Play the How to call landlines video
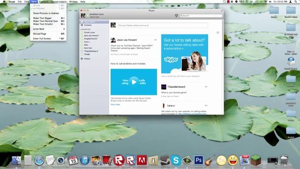Image resolution: width=300 pixels, height=169 pixels. click(x=134, y=82)
